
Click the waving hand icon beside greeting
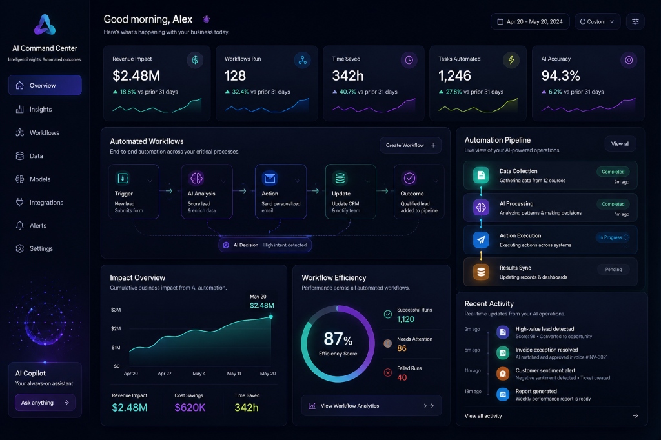tap(206, 19)
